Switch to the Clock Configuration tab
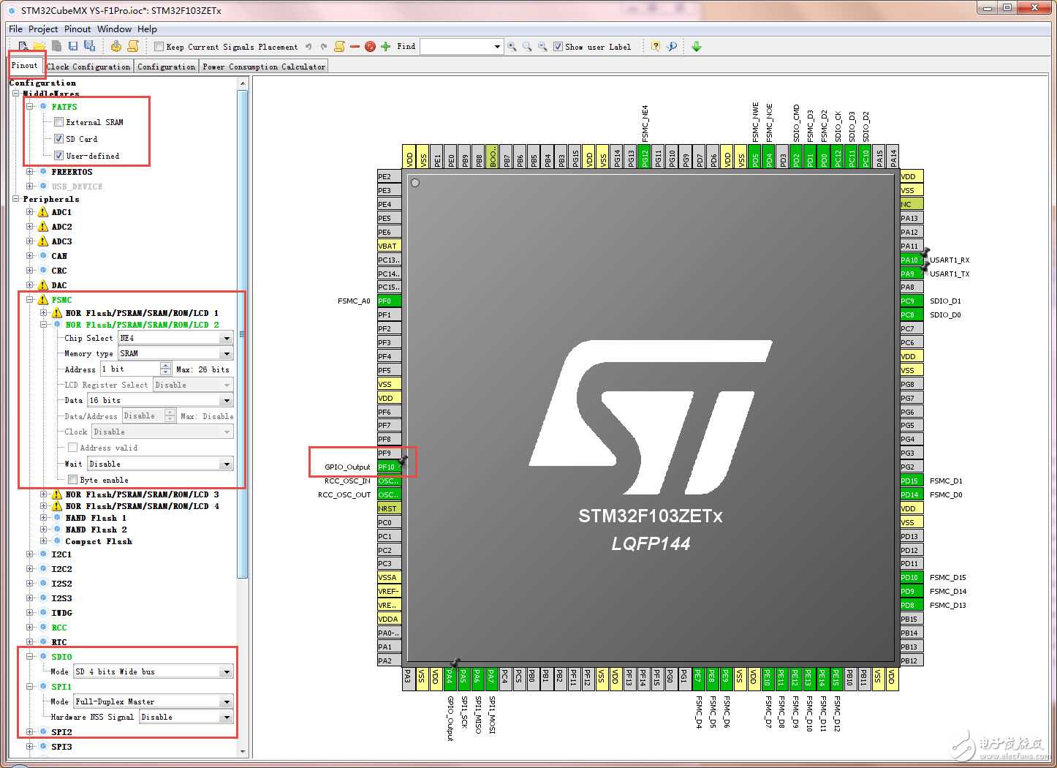The width and height of the screenshot is (1057, 768). click(88, 67)
